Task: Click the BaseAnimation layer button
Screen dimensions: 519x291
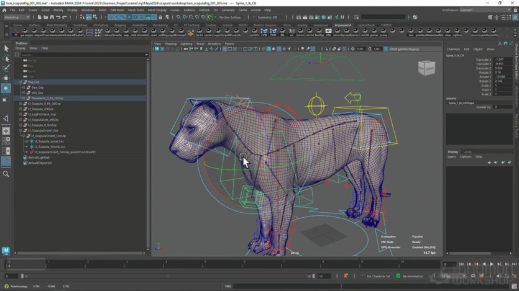Action: coord(413,276)
